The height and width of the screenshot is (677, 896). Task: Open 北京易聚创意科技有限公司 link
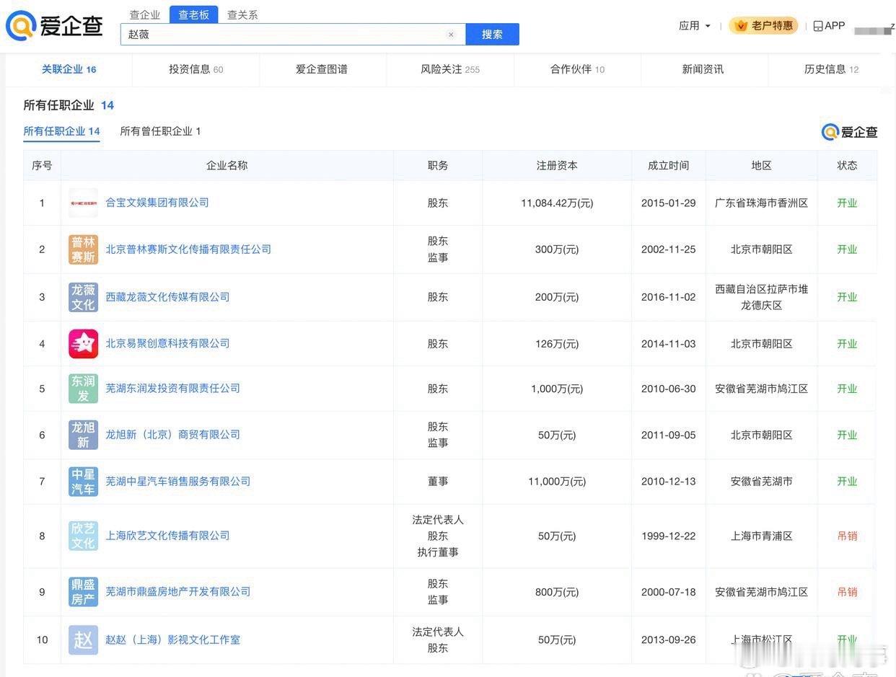(x=167, y=343)
